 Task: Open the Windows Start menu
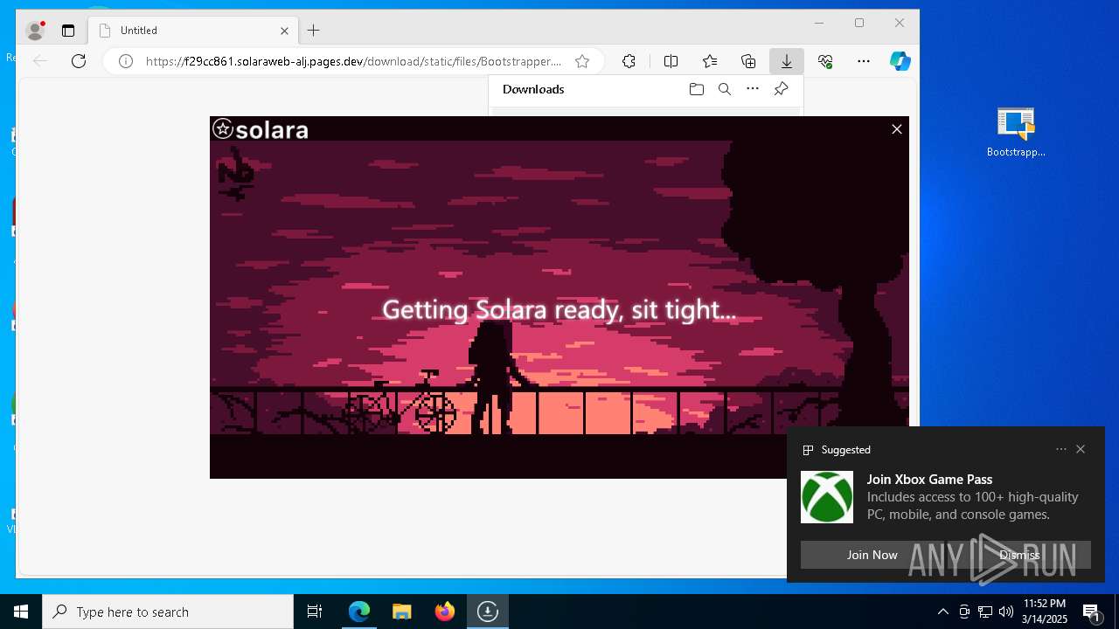21,612
